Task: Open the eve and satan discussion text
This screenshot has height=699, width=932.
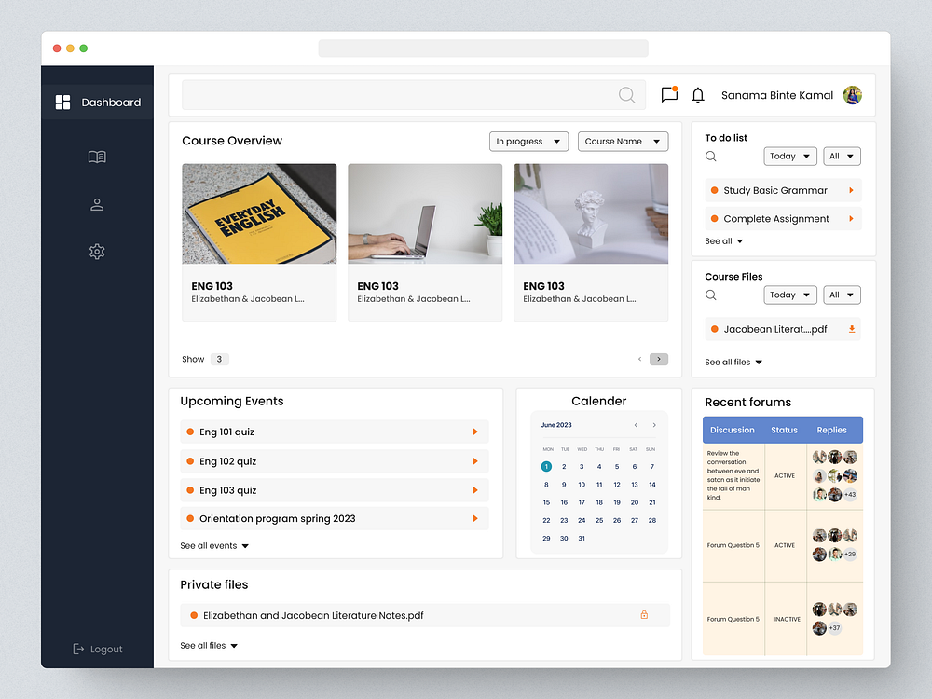Action: (733, 475)
